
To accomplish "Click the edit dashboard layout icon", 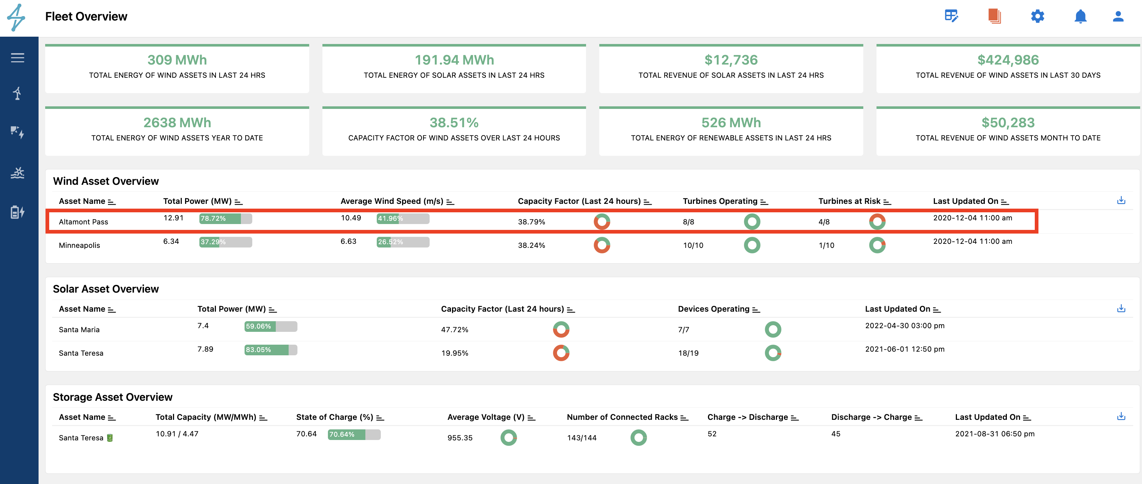I will click(x=951, y=16).
